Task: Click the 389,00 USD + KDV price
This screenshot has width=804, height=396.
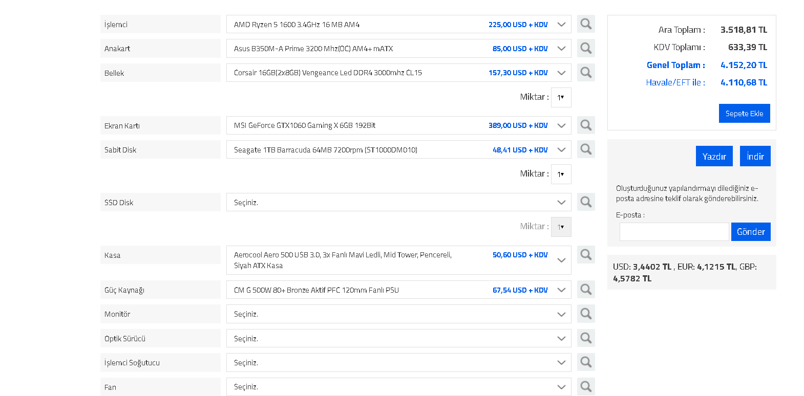Action: 518,125
